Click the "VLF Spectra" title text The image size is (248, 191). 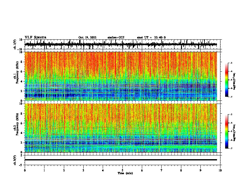pos(35,37)
